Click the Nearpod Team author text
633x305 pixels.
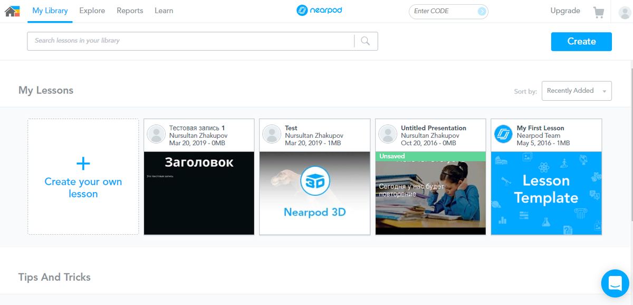coord(539,136)
